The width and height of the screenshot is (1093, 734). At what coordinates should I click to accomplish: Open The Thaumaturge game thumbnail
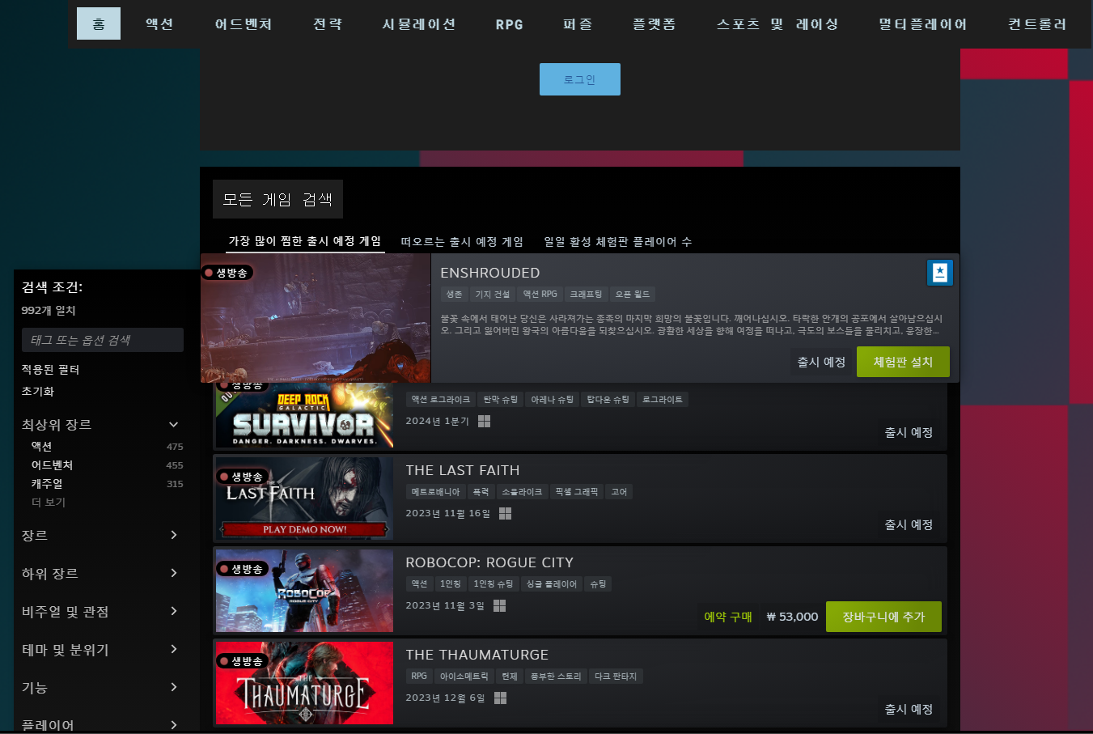[x=304, y=683]
